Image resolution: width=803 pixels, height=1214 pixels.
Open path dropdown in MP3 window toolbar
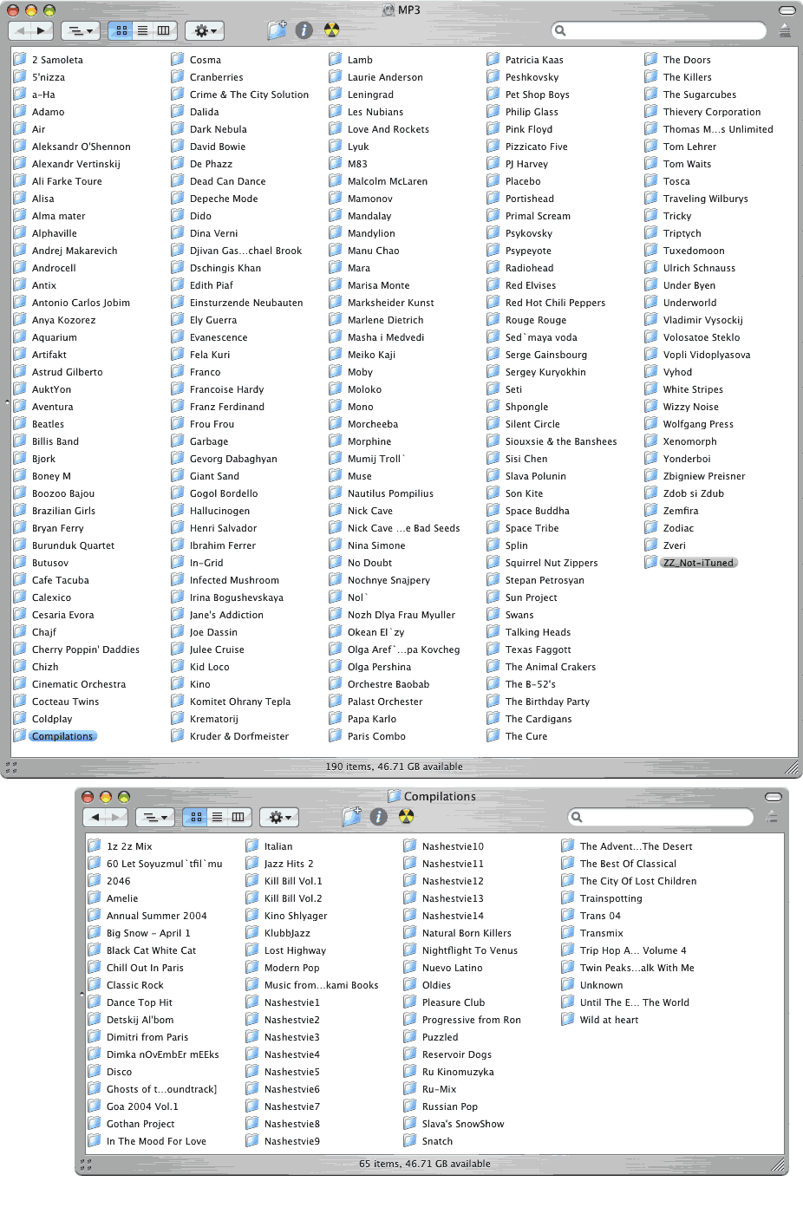[x=81, y=30]
